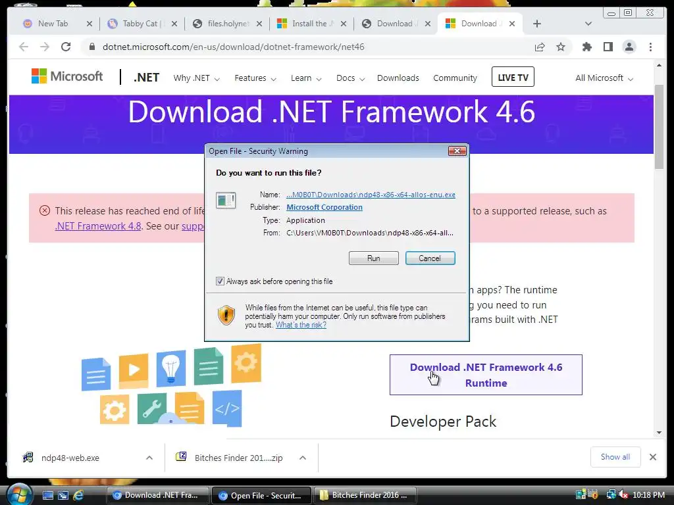Open the tab search dropdown arrow
The width and height of the screenshot is (674, 505).
click(x=588, y=24)
